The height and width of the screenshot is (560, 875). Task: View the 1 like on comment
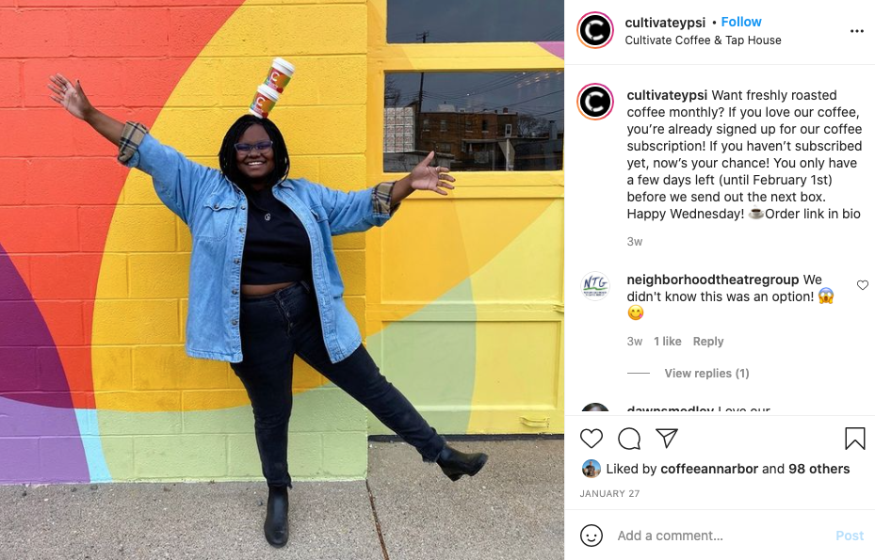tap(668, 342)
